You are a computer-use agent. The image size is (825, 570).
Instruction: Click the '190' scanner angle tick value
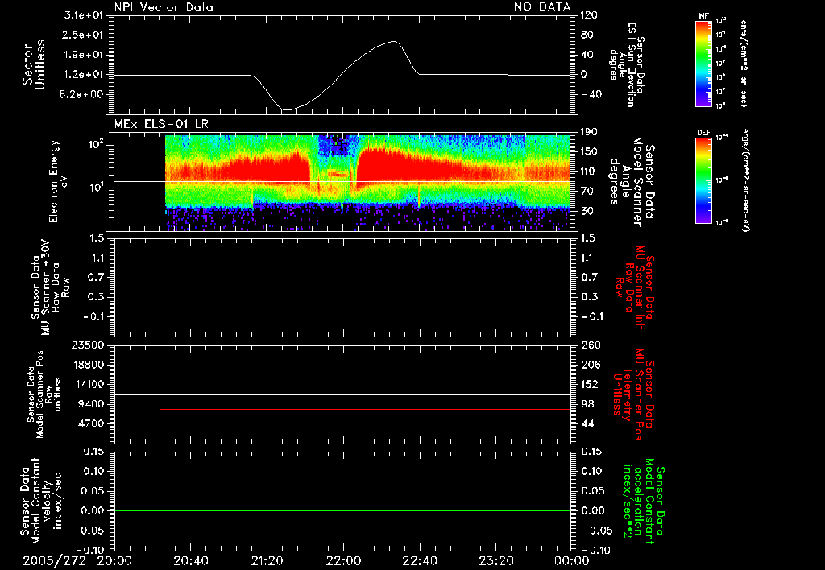pos(590,132)
